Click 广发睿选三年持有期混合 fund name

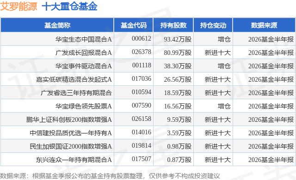pyautogui.click(x=76, y=93)
